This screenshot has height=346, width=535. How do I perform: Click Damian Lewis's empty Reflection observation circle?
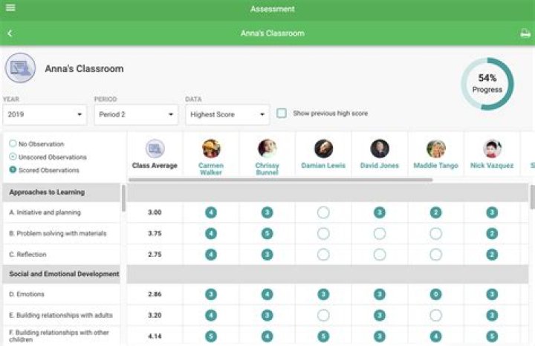(x=323, y=254)
